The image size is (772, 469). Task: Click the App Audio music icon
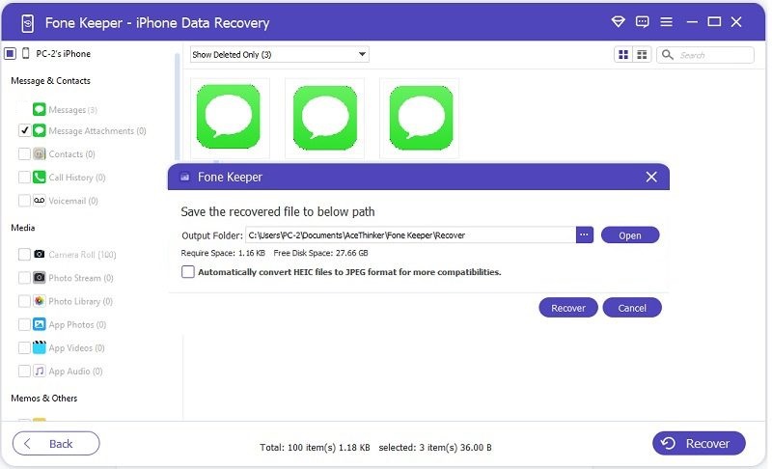(x=40, y=372)
